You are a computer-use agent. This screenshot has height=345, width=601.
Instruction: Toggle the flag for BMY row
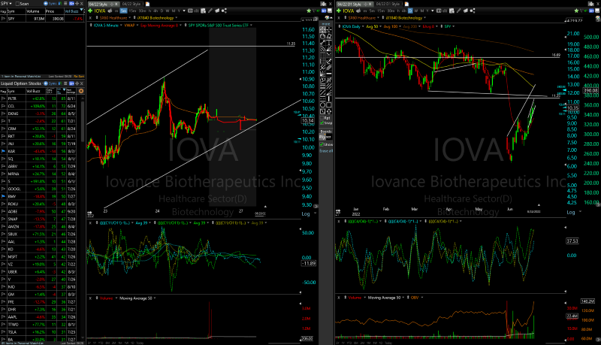coord(4,196)
